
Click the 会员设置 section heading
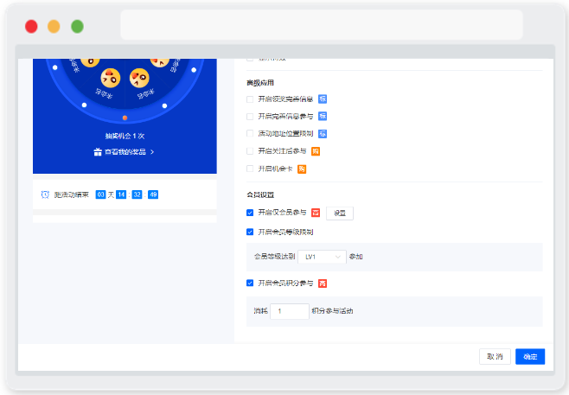[x=260, y=195]
